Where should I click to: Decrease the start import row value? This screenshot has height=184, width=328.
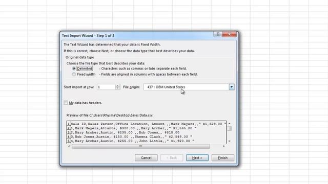click(x=117, y=88)
